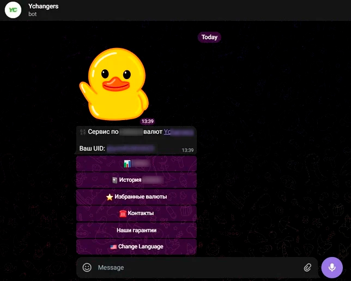This screenshot has height=281, width=351.
Task: Click the bar chart emoji button
Action: pyautogui.click(x=127, y=163)
